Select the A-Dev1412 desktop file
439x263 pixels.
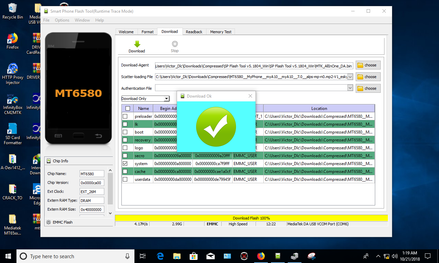click(13, 162)
